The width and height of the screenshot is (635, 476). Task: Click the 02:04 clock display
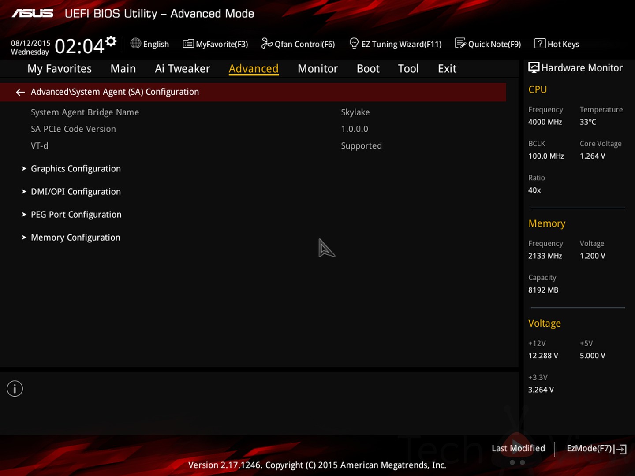pyautogui.click(x=79, y=46)
